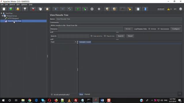Select the Parsed tab
Image resolution: width=184 pixels, height=103 pixels.
coord(87,94)
